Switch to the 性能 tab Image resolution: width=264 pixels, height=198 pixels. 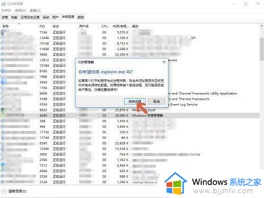[x=14, y=17]
